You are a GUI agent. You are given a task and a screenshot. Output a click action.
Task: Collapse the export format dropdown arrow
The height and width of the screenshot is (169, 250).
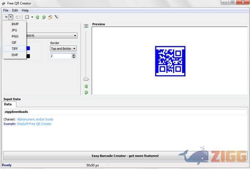[x=10, y=17]
